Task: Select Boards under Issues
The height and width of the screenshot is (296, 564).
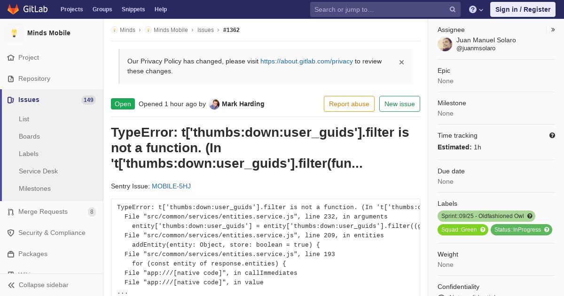Action: (29, 136)
